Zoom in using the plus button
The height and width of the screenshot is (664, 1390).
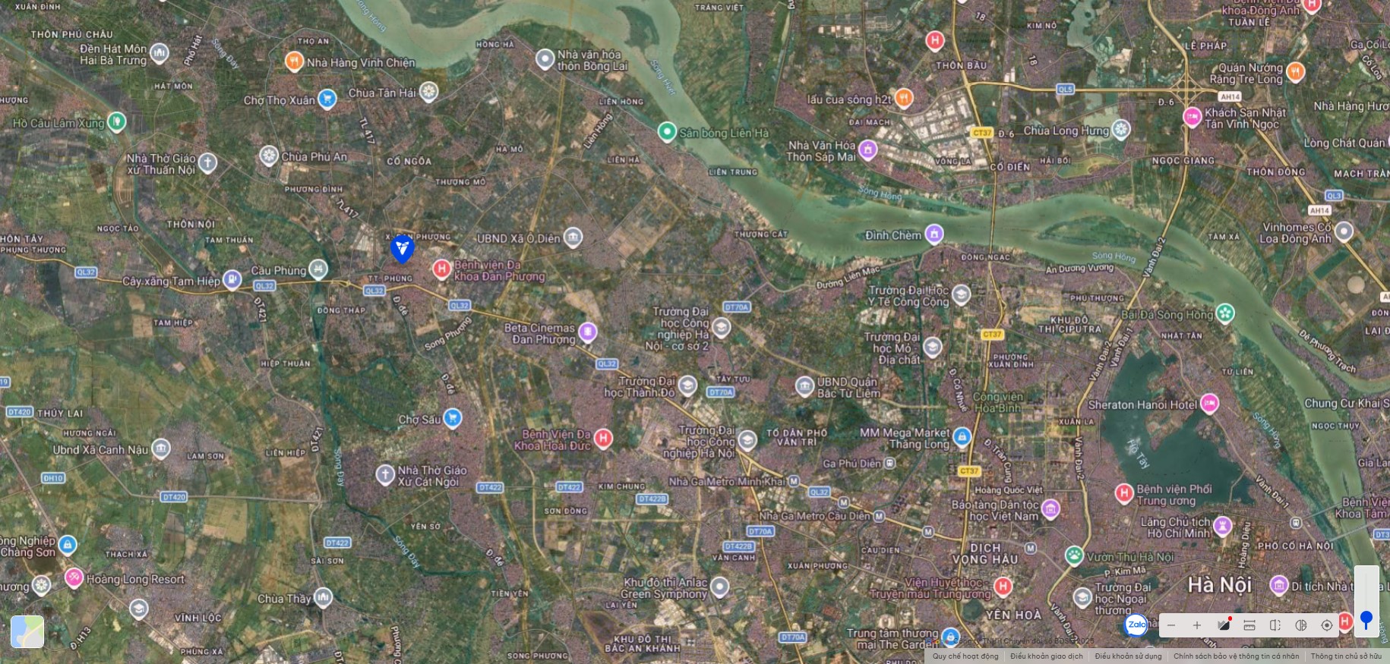(1197, 625)
